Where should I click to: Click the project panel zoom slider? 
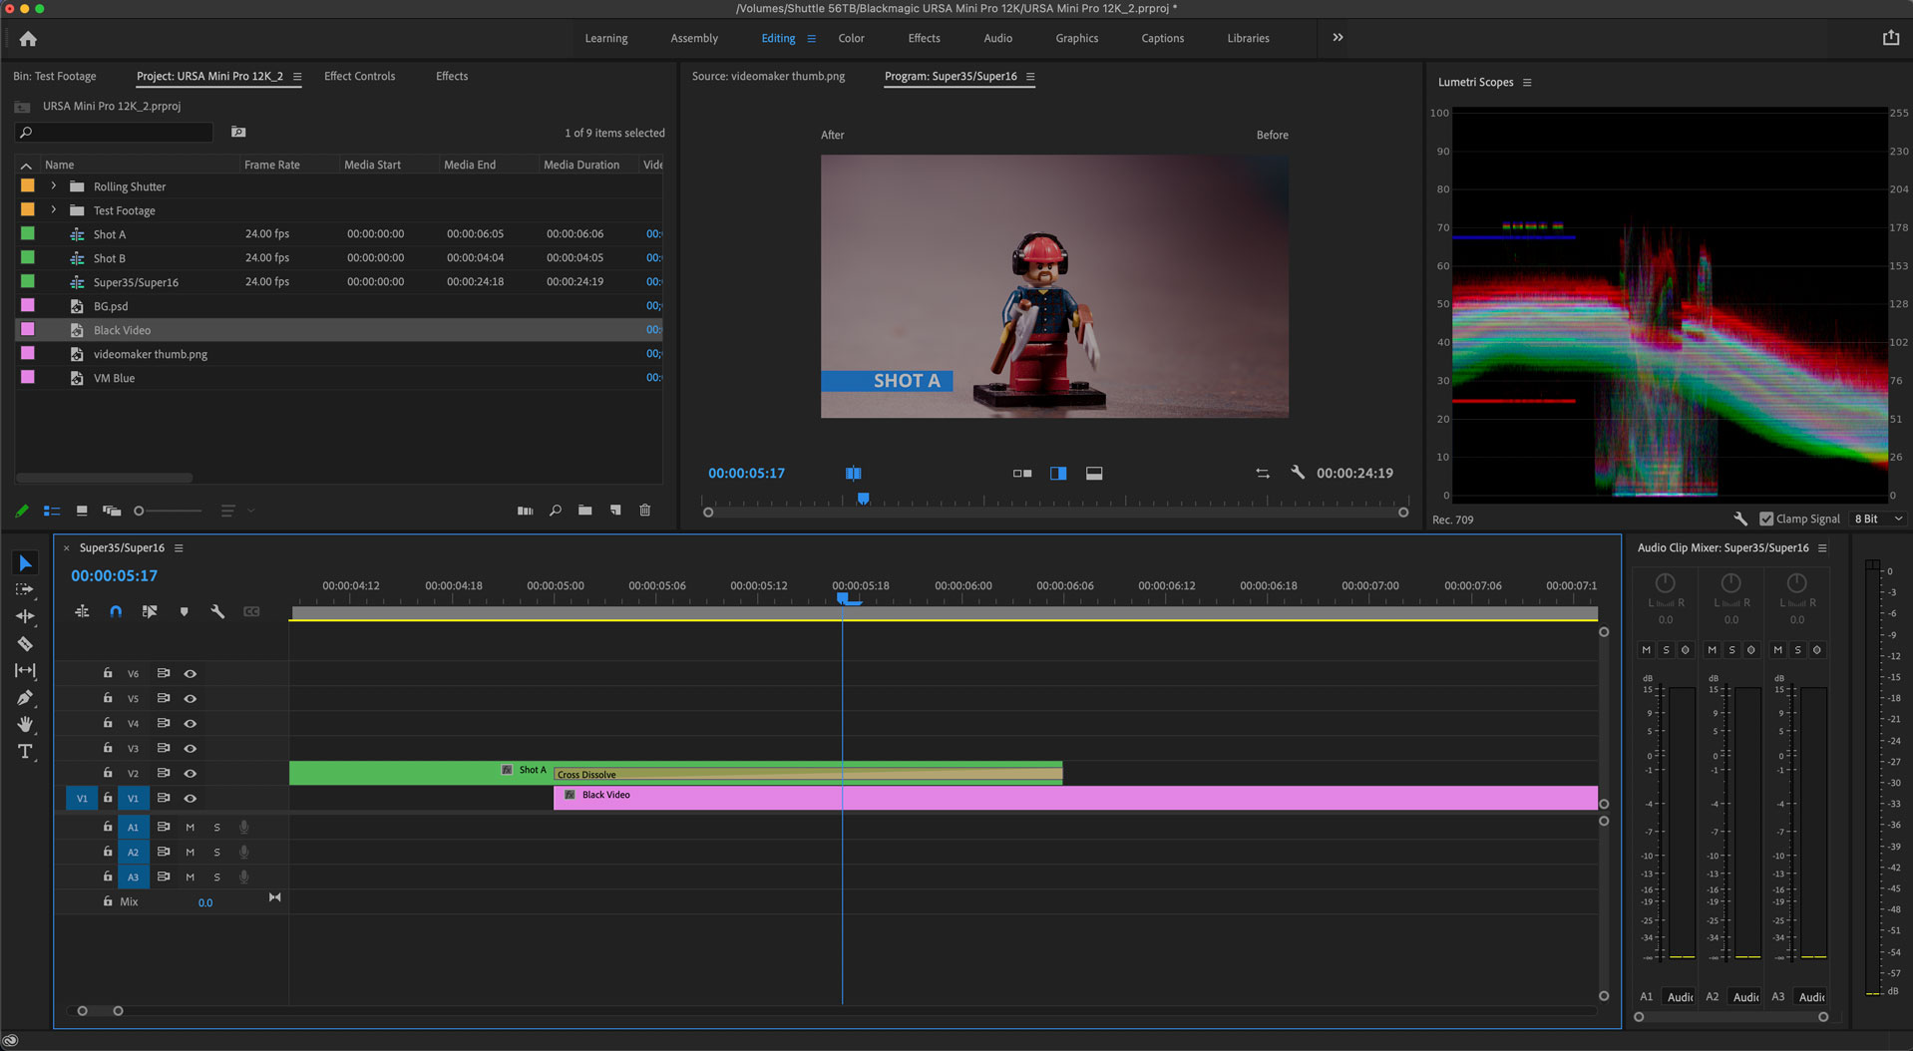tap(140, 510)
